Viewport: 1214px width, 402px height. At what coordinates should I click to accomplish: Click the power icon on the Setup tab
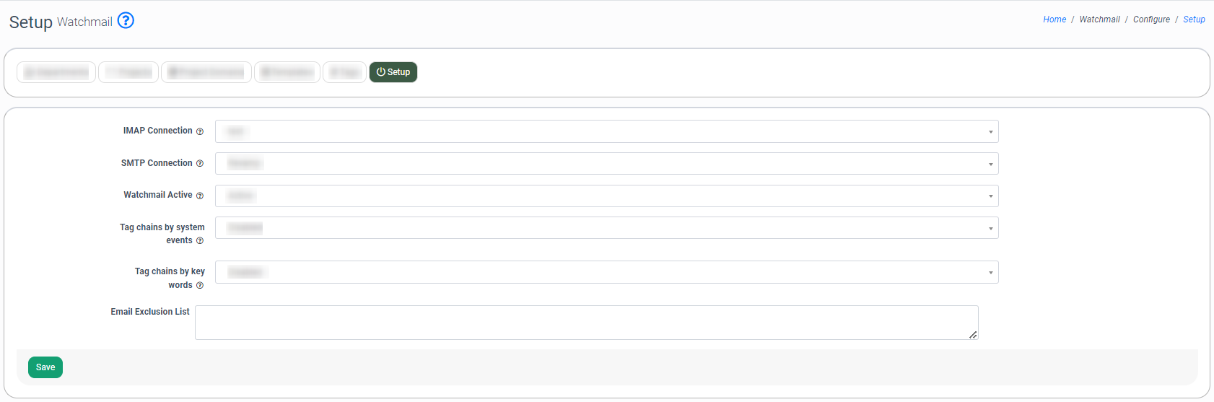pyautogui.click(x=380, y=72)
